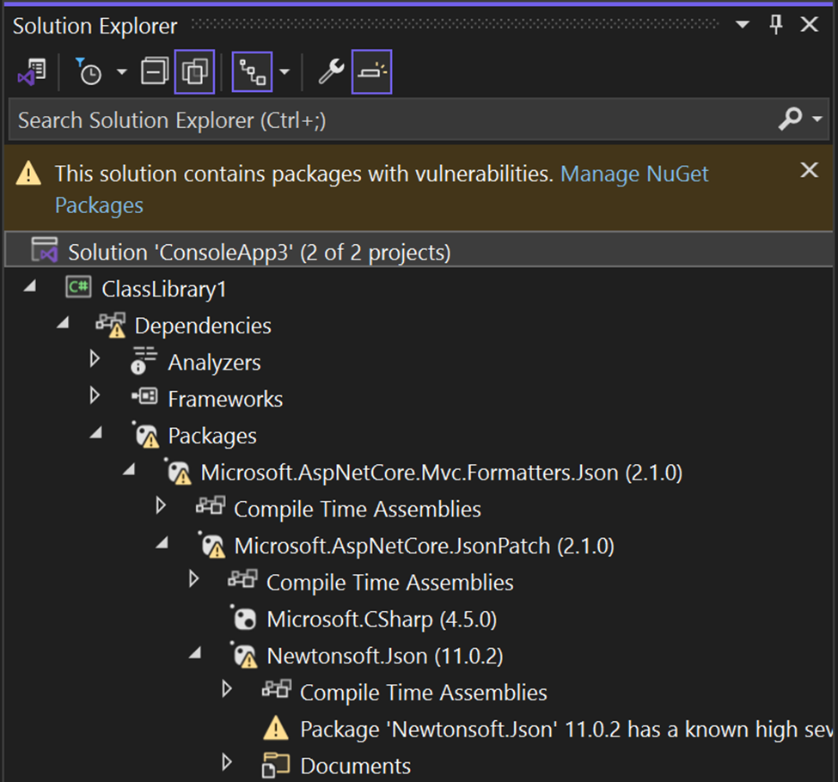Click the Search Solution Explorer input field
The width and height of the screenshot is (838, 782).
(344, 119)
